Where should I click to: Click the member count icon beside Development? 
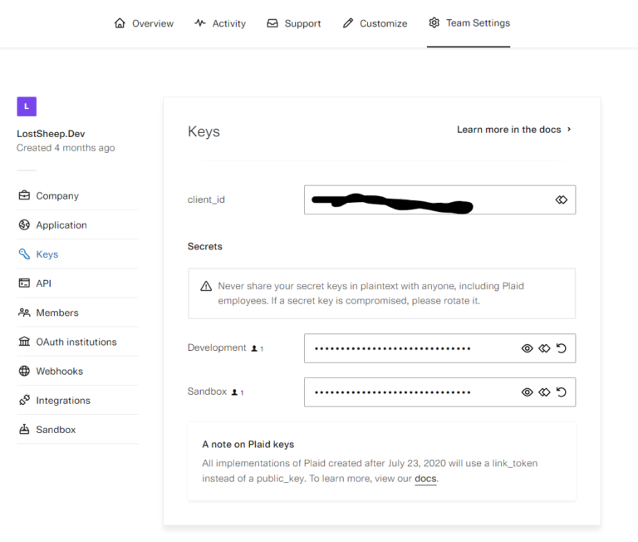254,348
